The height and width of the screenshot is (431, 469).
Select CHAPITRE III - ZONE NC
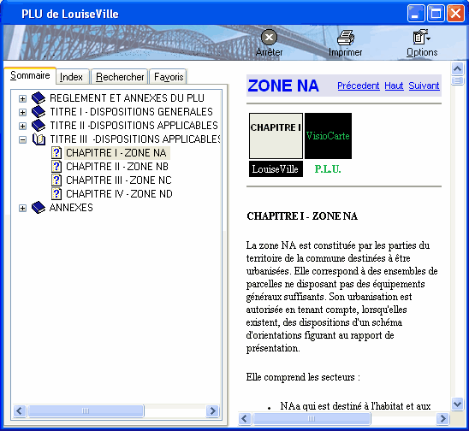pos(119,180)
